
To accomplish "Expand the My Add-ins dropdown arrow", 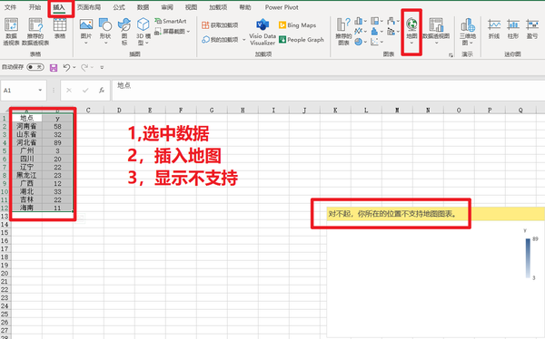I will (x=243, y=40).
